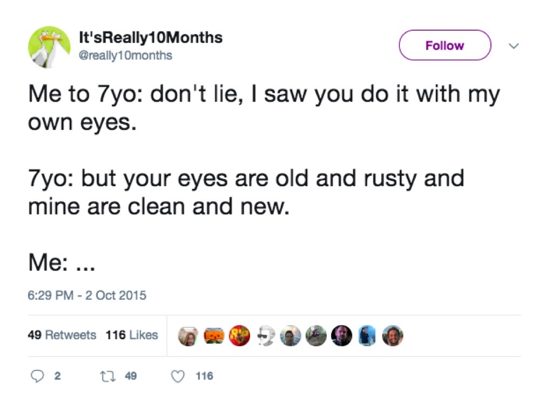Open the 116 Likes list
553x405 pixels.
click(x=132, y=335)
